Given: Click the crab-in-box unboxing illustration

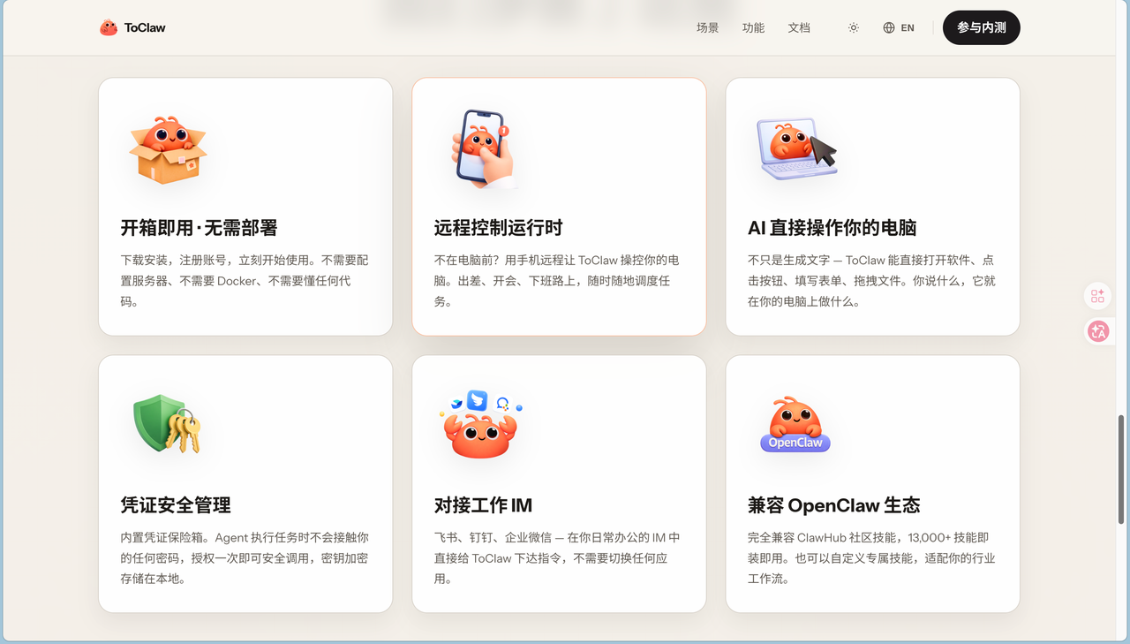Looking at the screenshot, I should point(168,148).
